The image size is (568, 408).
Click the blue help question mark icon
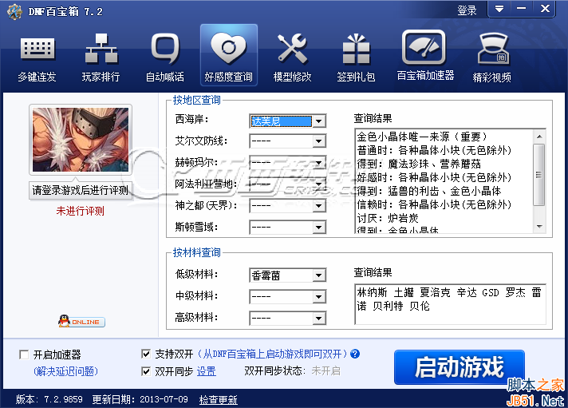coord(355,354)
